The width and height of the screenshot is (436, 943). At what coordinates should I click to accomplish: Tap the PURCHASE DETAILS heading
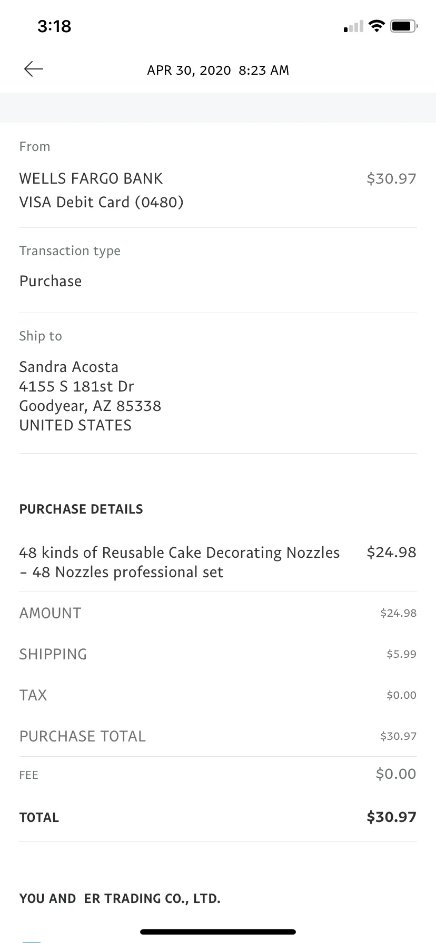coord(81,509)
